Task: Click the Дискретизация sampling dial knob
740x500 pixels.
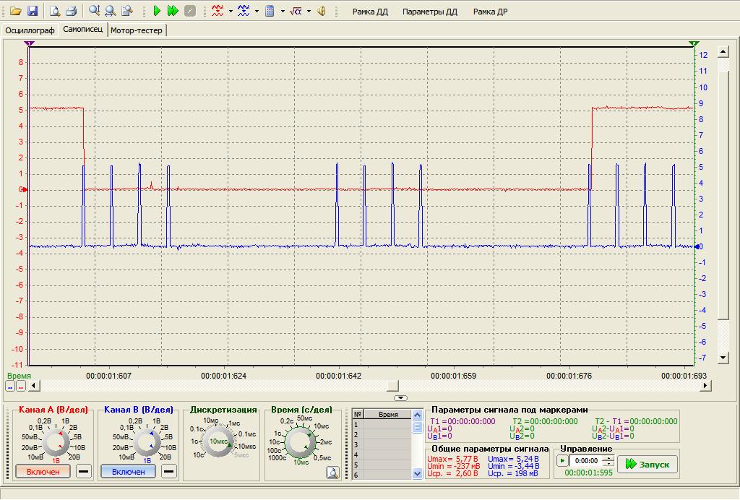Action: click(x=219, y=441)
